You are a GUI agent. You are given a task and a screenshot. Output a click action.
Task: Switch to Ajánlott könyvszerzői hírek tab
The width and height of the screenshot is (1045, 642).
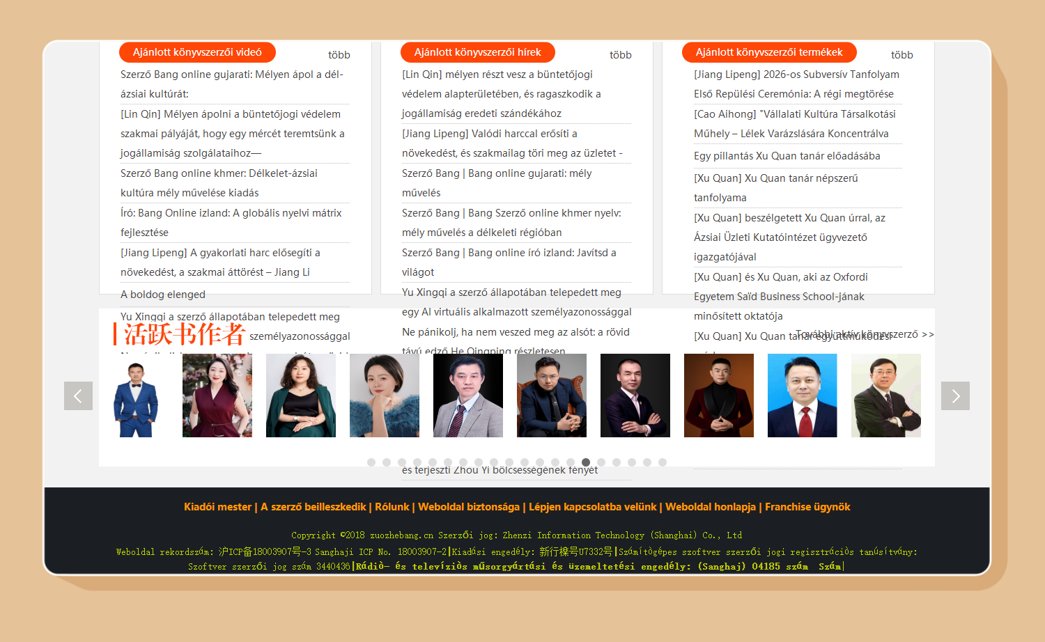point(477,52)
